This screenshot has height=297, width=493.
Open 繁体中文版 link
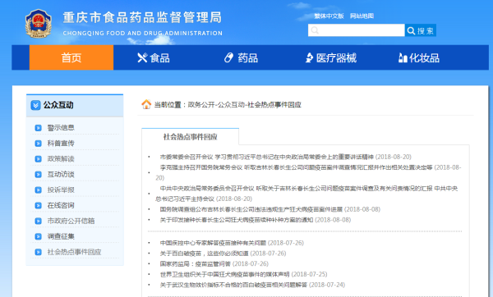(329, 16)
